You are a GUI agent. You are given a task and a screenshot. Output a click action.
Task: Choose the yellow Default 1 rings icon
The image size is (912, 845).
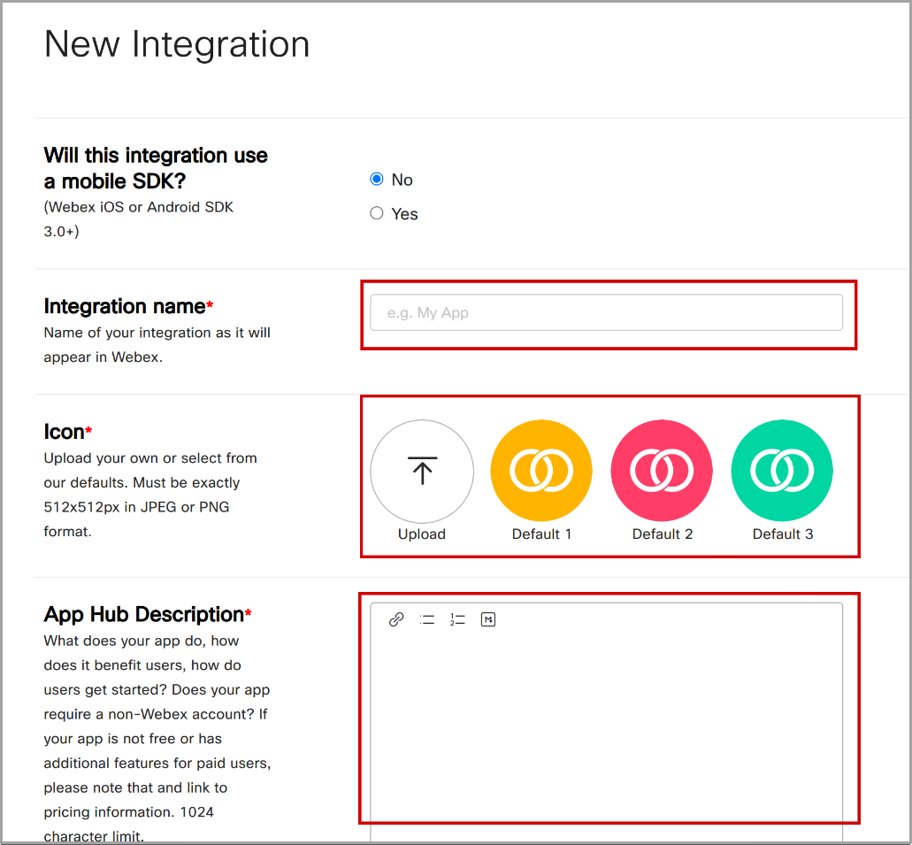(541, 472)
